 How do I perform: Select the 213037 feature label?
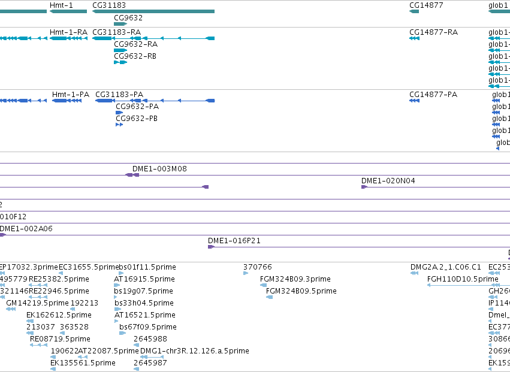tap(40, 328)
